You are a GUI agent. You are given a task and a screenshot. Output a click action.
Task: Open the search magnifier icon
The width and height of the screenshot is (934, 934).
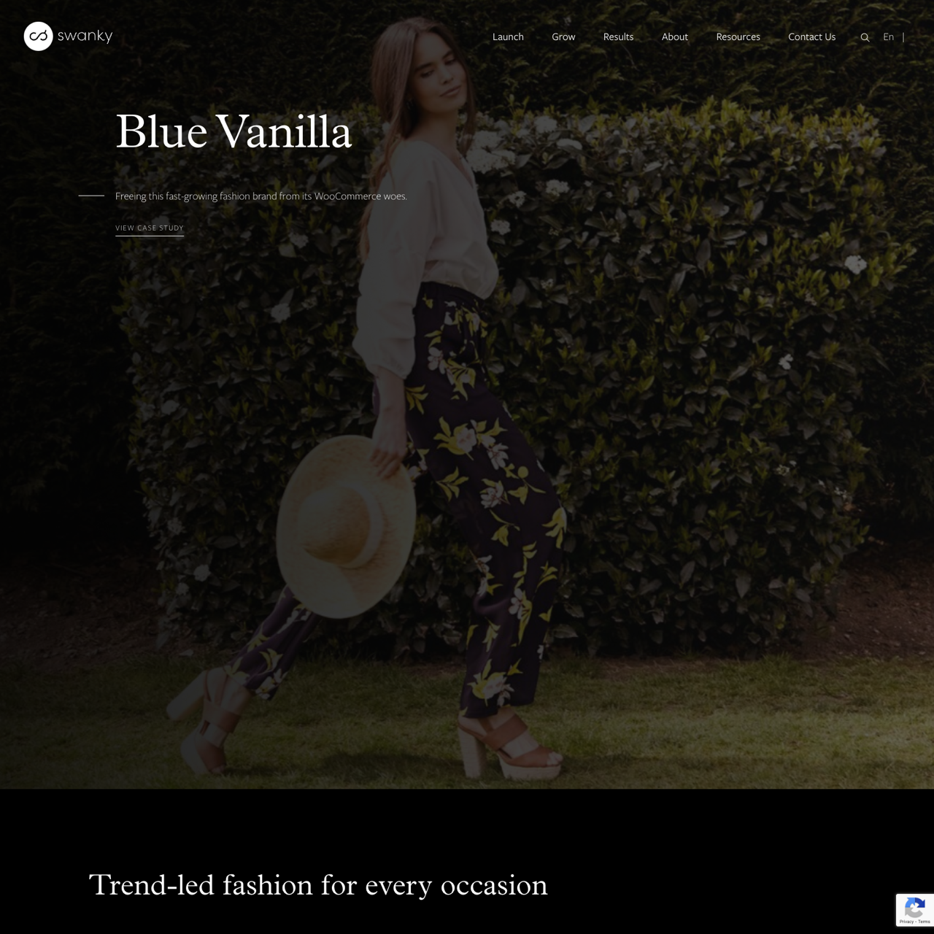865,37
